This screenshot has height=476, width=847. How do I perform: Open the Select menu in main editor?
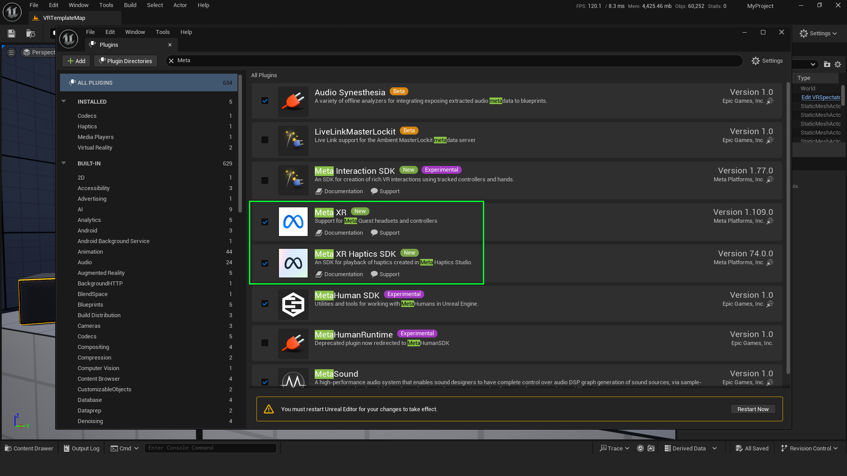155,5
